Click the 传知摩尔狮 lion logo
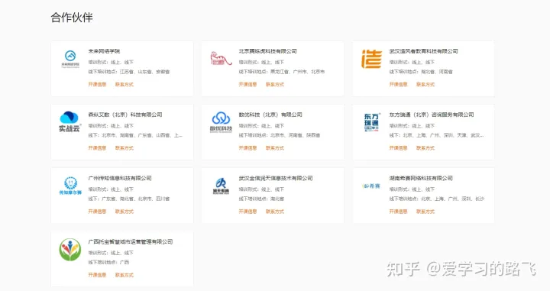The width and height of the screenshot is (550, 291). click(70, 186)
